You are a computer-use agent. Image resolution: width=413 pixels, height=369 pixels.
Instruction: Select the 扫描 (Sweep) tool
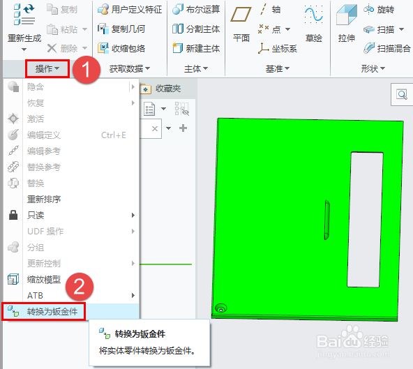(x=379, y=29)
